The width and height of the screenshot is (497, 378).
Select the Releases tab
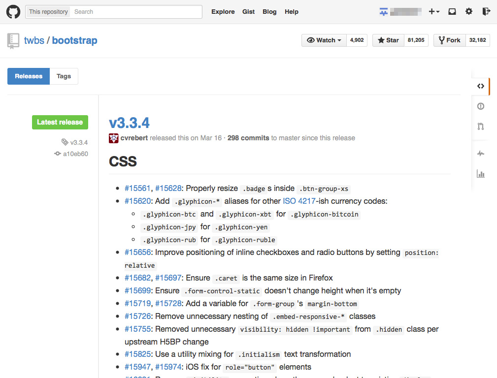(28, 76)
